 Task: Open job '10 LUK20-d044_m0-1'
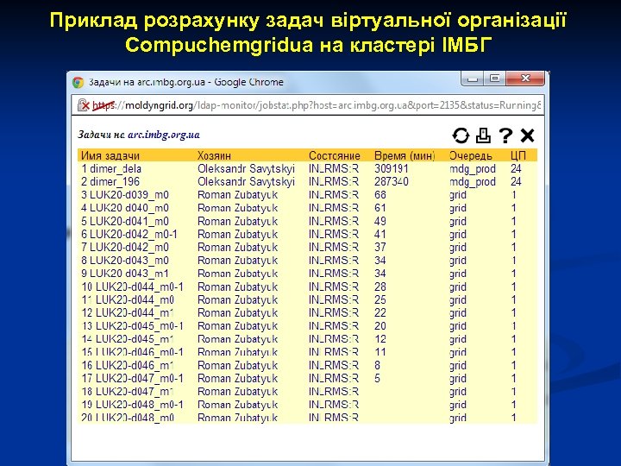[x=132, y=287]
